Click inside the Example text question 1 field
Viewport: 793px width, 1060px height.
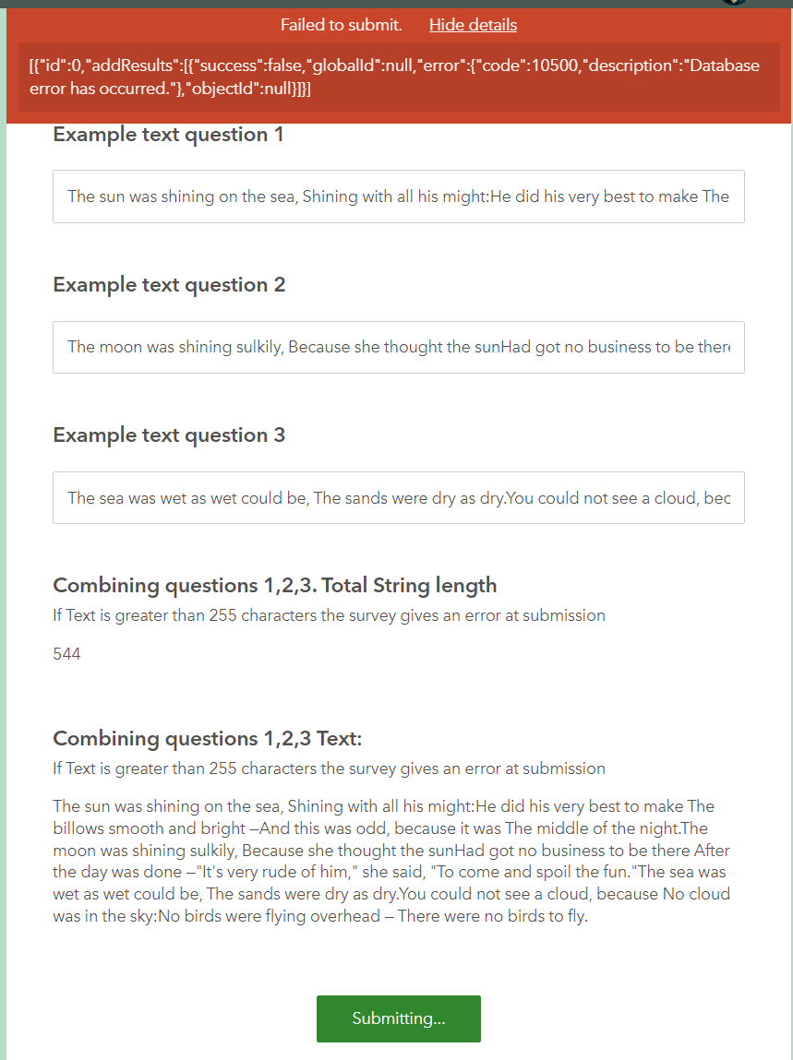(397, 197)
